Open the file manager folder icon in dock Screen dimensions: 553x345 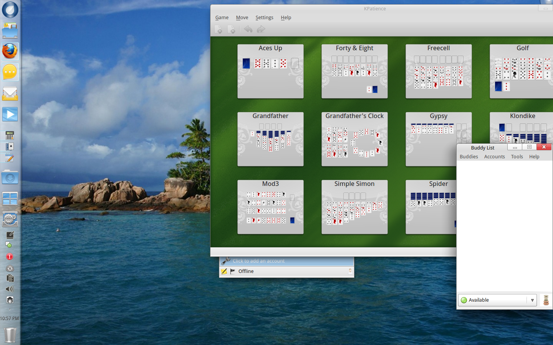pos(10,31)
